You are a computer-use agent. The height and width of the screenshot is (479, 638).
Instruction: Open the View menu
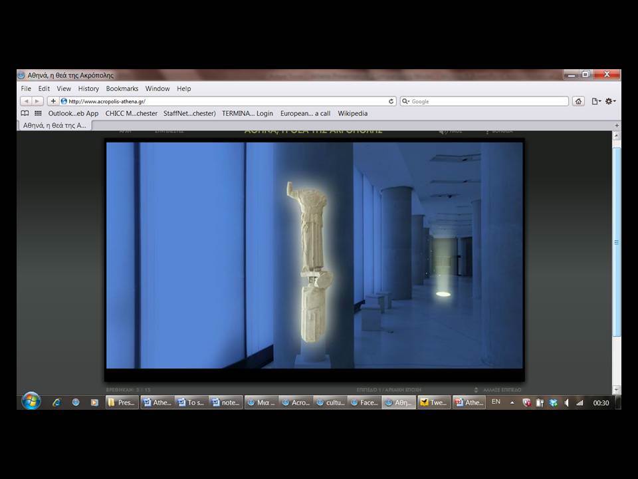tap(64, 88)
